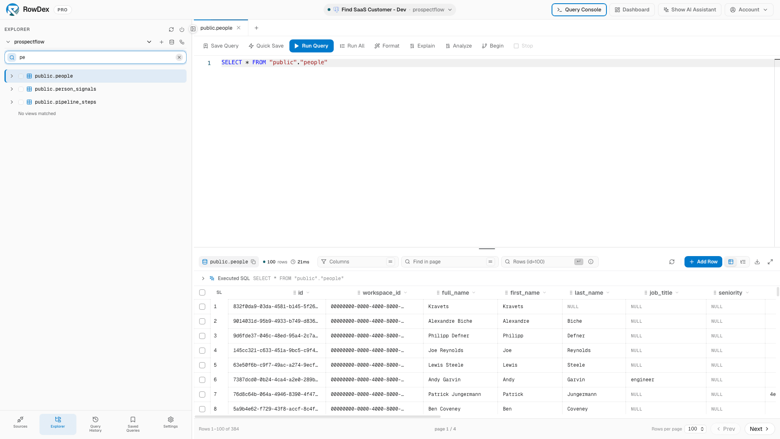
Task: Click the Columns filter options icon
Action: point(390,262)
